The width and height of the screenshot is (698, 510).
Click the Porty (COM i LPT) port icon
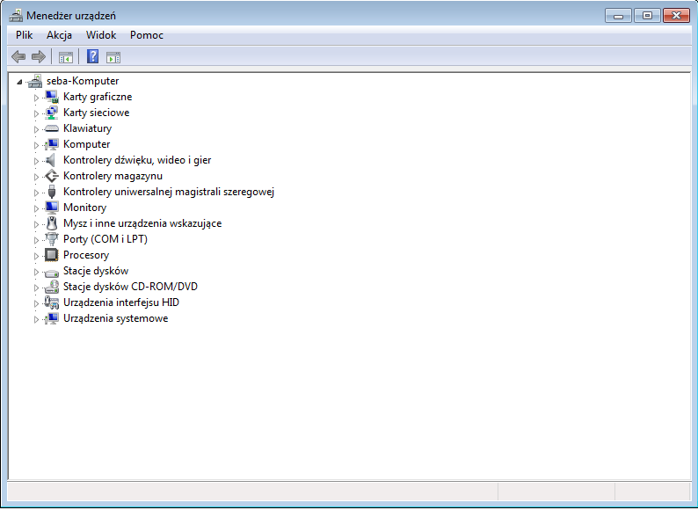pyautogui.click(x=52, y=239)
